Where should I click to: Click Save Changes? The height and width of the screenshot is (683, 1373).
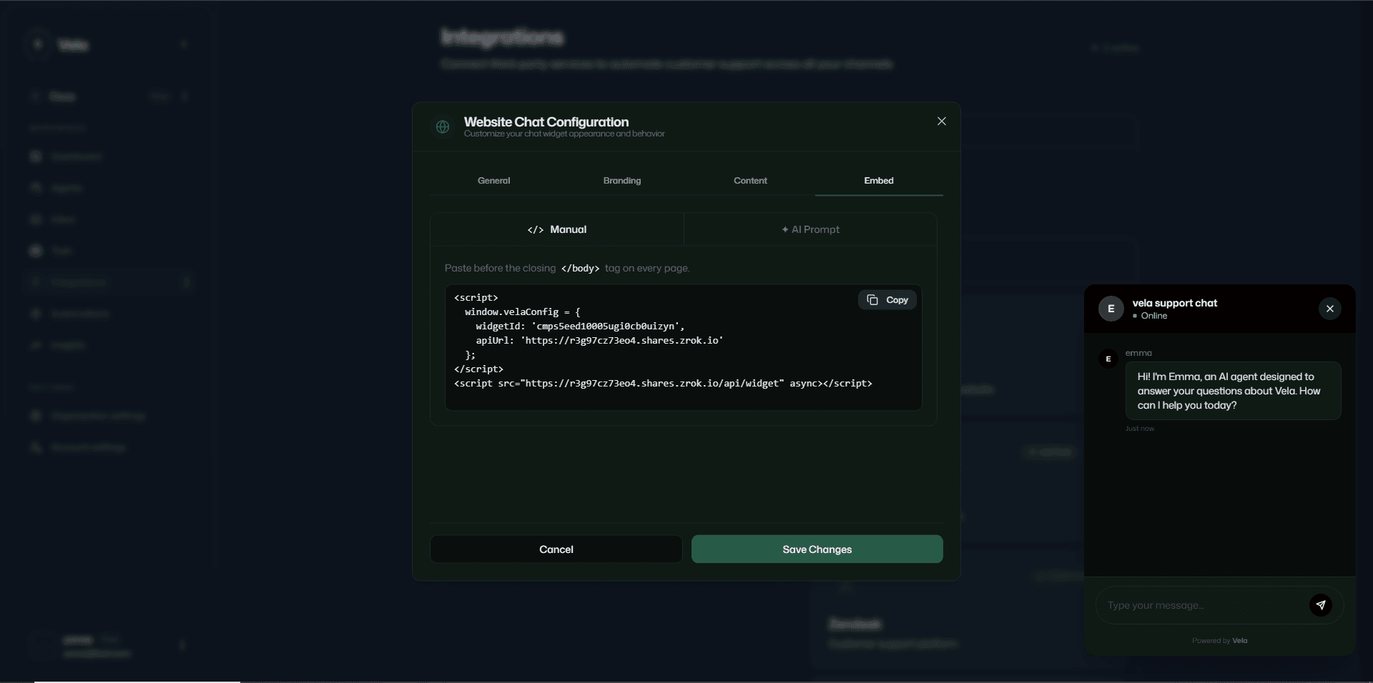click(x=817, y=549)
